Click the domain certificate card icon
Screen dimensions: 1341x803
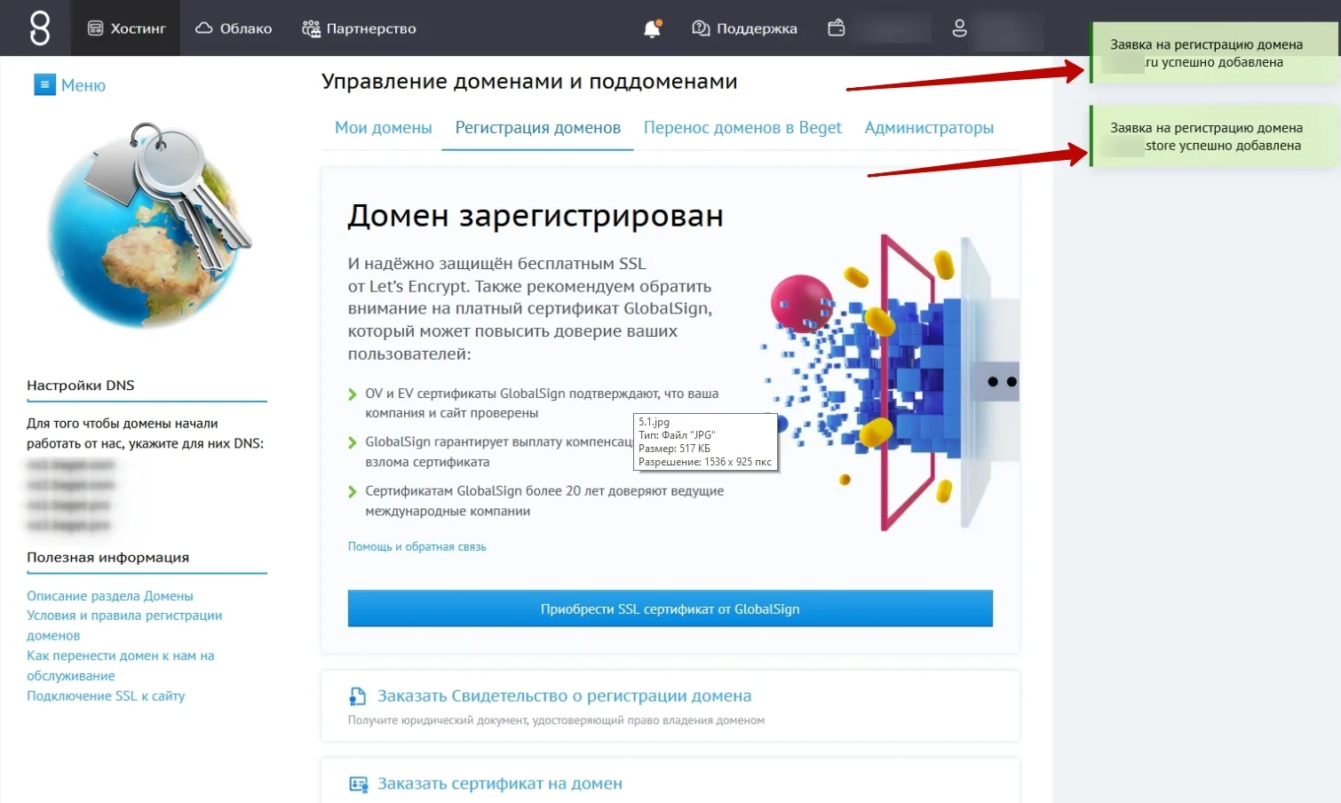tap(358, 784)
